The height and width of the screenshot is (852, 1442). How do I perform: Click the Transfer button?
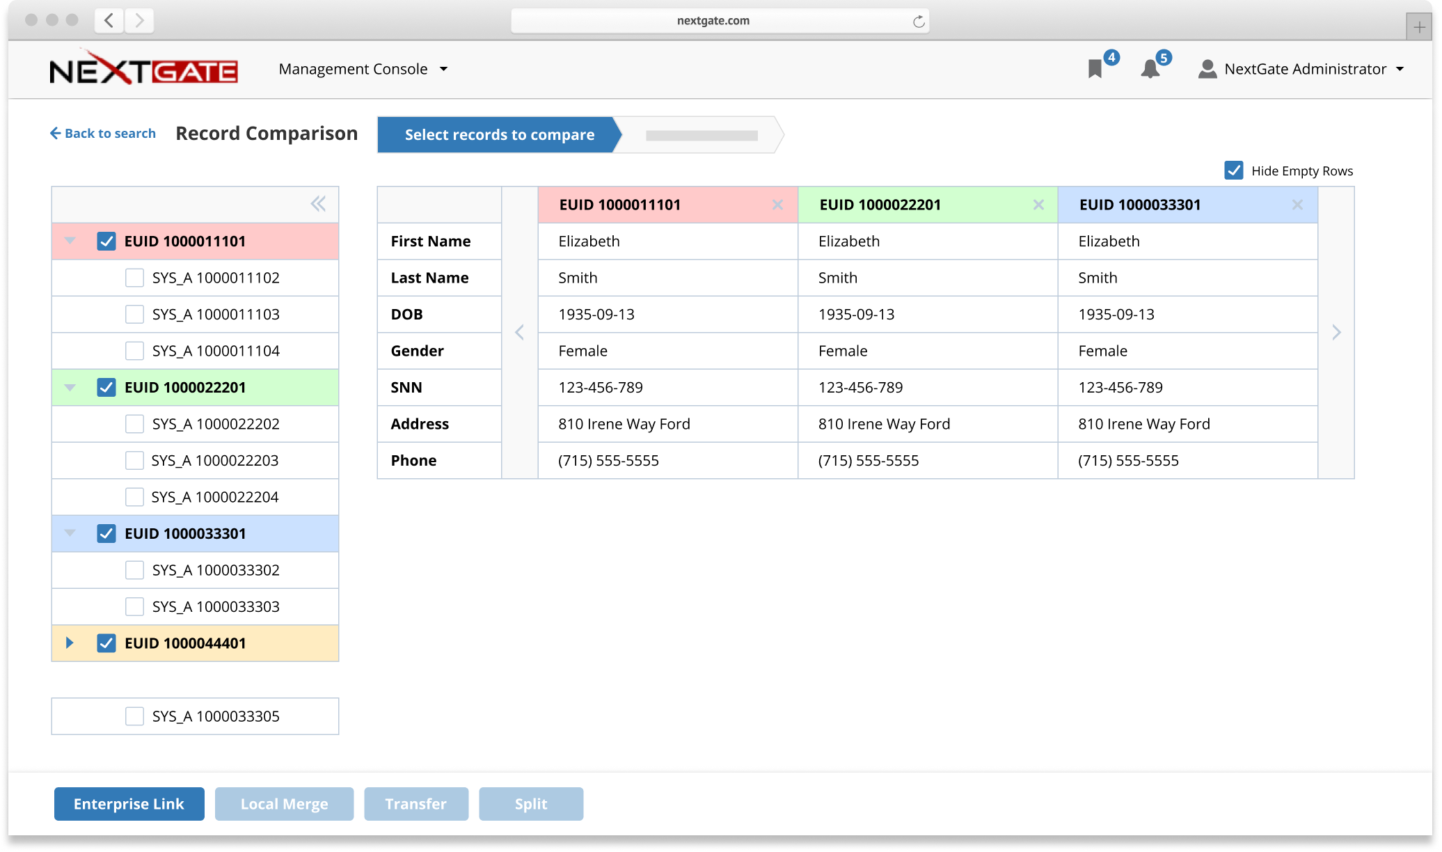pos(416,804)
